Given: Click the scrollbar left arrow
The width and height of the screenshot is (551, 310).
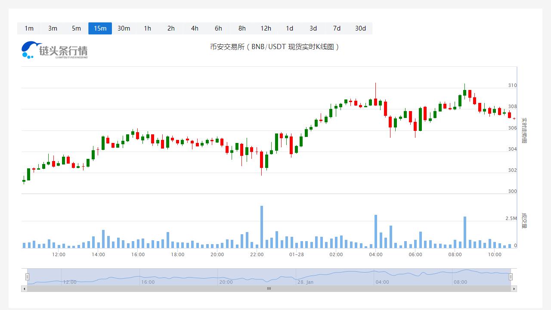Looking at the screenshot, I should pos(24,288).
